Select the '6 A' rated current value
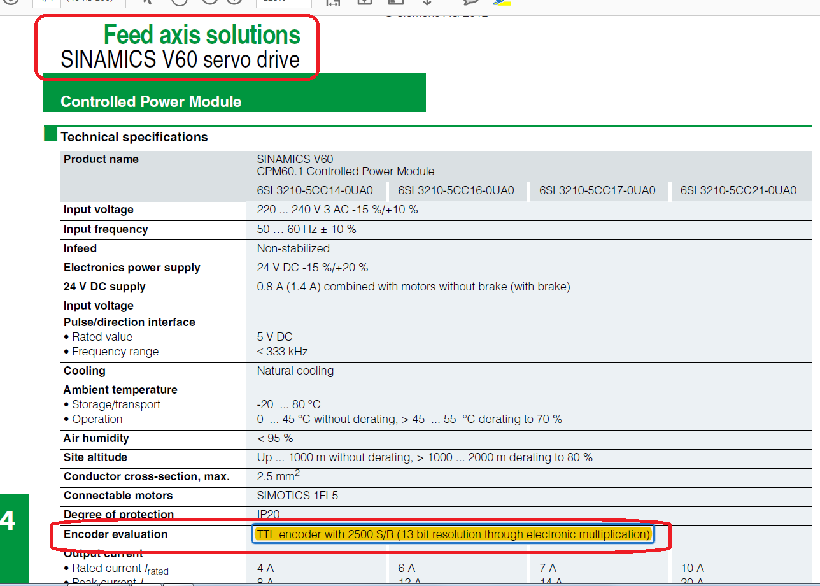Screen dimensions: 820x586 (407, 568)
